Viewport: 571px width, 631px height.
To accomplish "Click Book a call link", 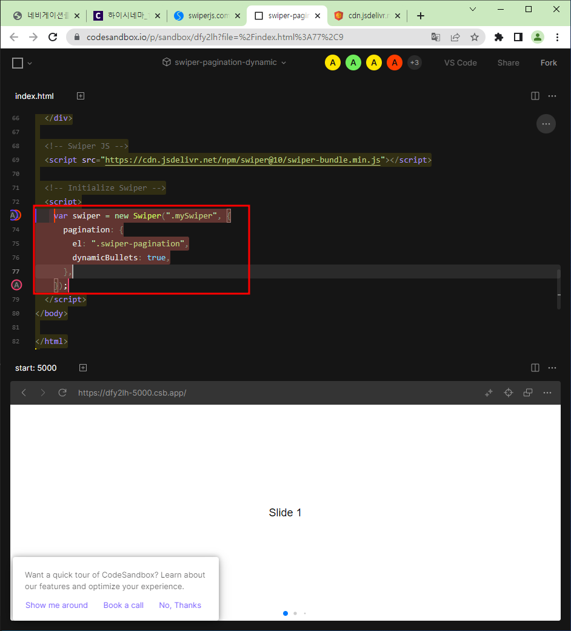I will (x=124, y=605).
